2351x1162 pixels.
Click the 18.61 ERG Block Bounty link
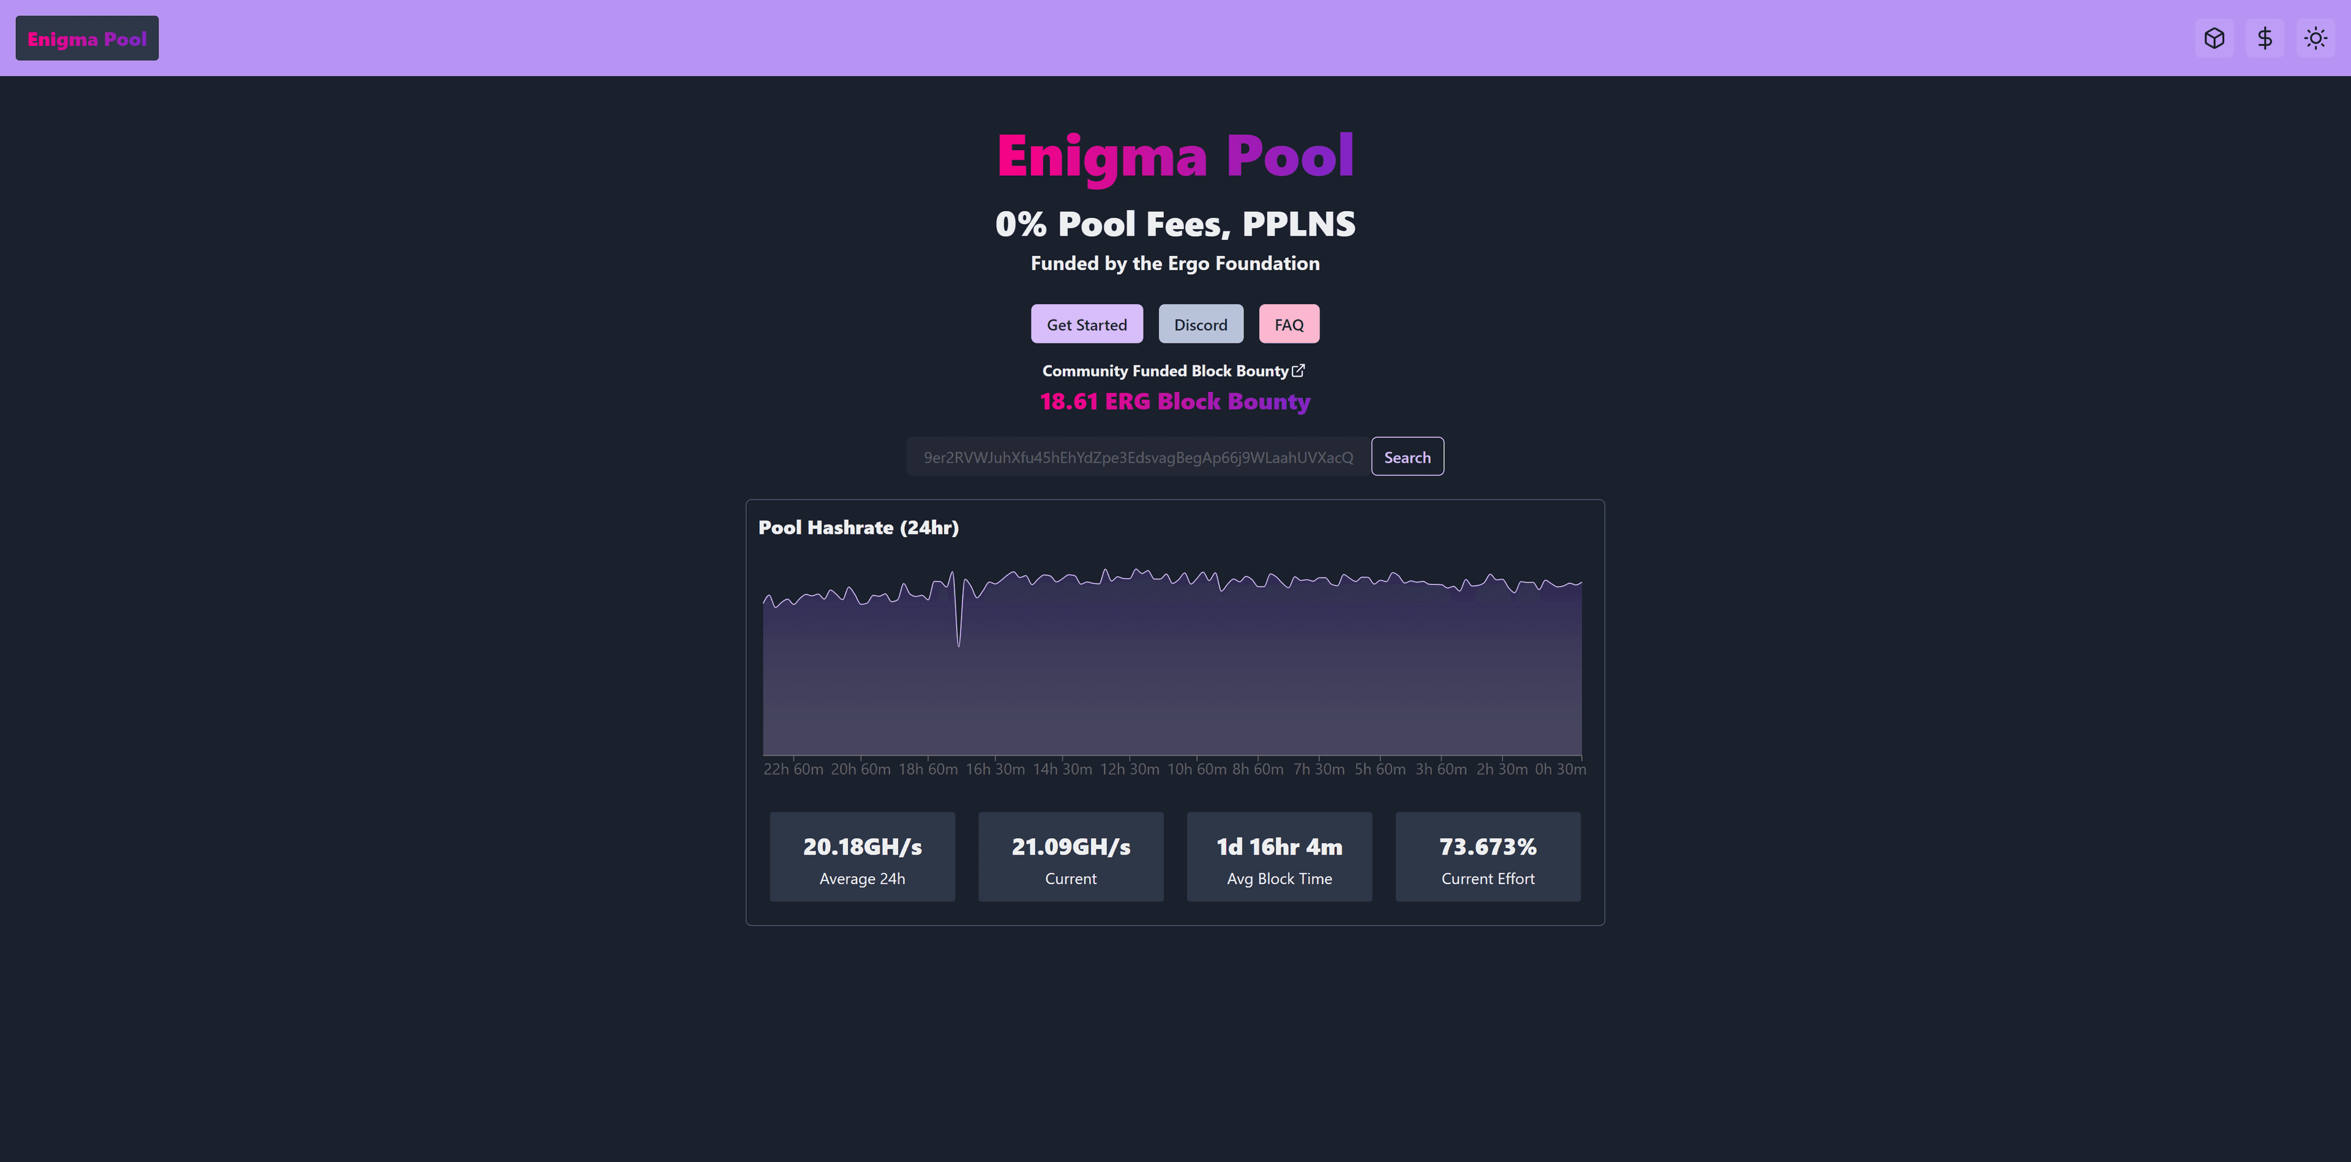pos(1174,400)
